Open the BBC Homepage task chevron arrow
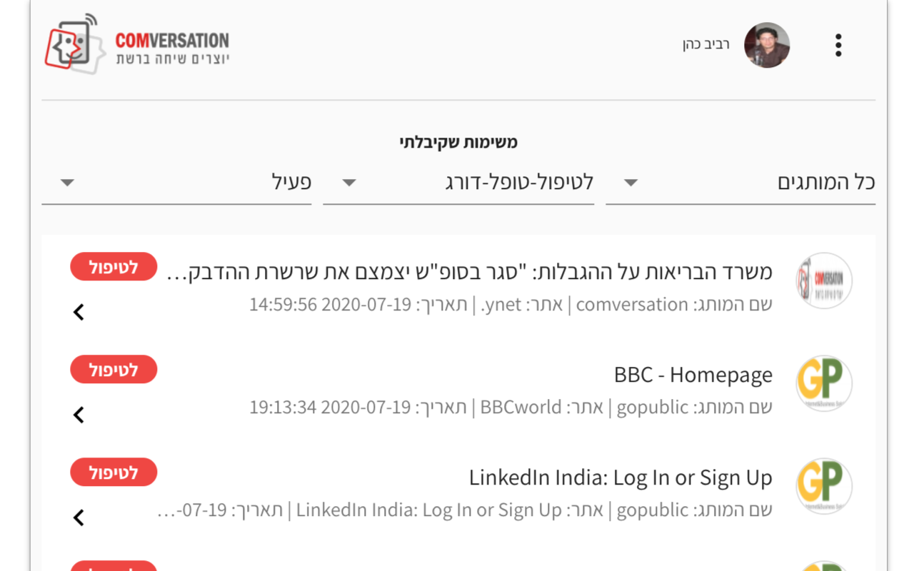The width and height of the screenshot is (914, 571). [x=79, y=415]
